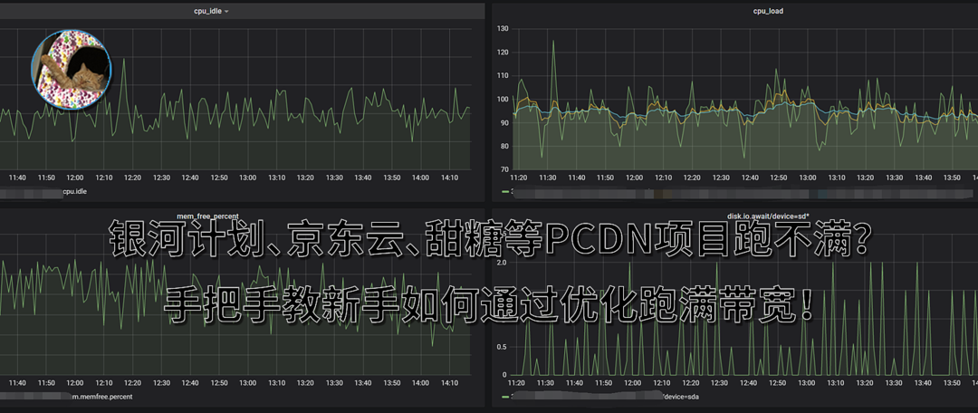The width and height of the screenshot is (978, 413).
Task: Click the 120 y-axis value in cpu_load
Action: coord(503,53)
